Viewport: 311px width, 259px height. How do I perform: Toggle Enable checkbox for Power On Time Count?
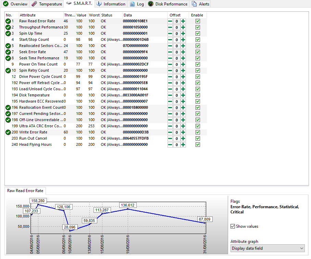[198, 64]
